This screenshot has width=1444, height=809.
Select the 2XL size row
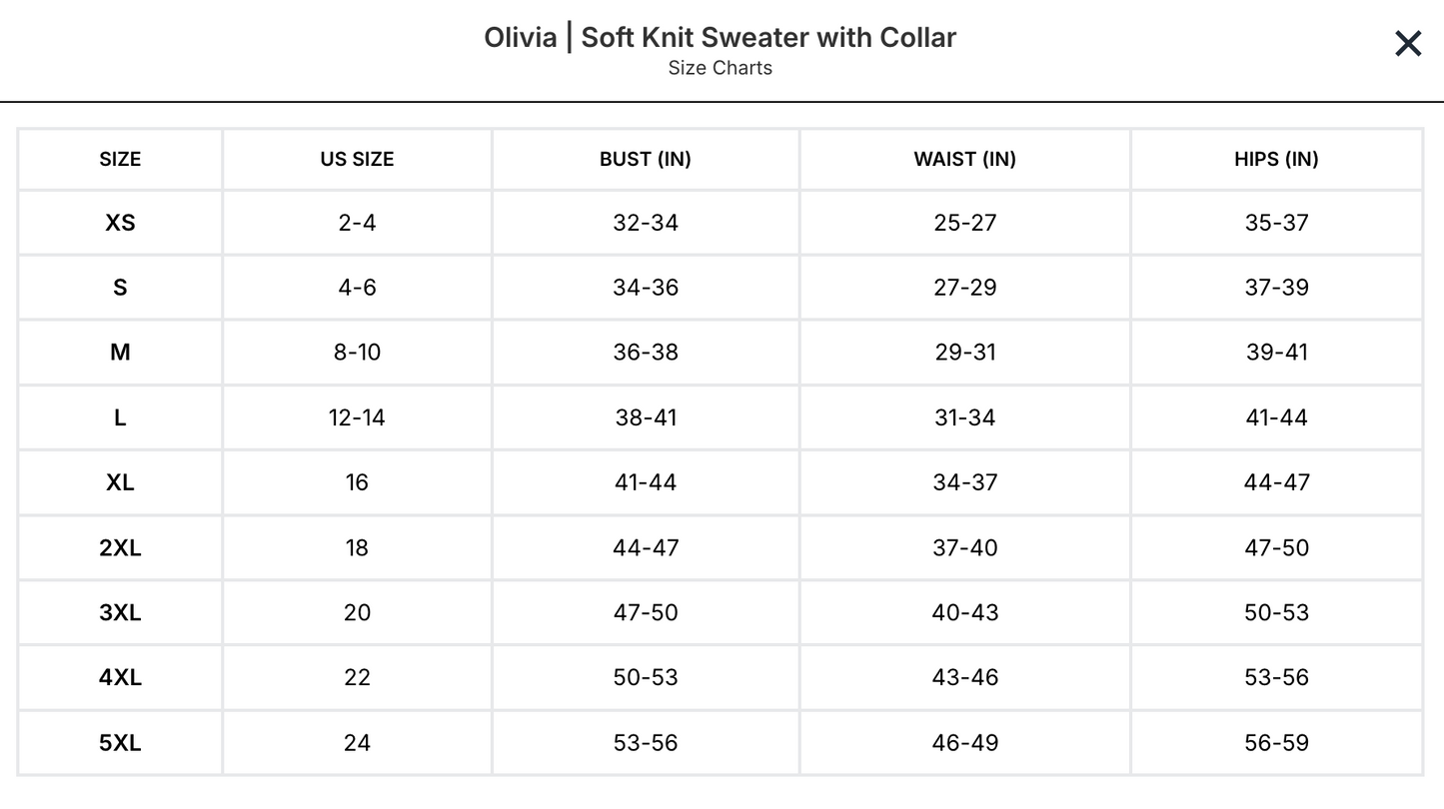pos(119,547)
